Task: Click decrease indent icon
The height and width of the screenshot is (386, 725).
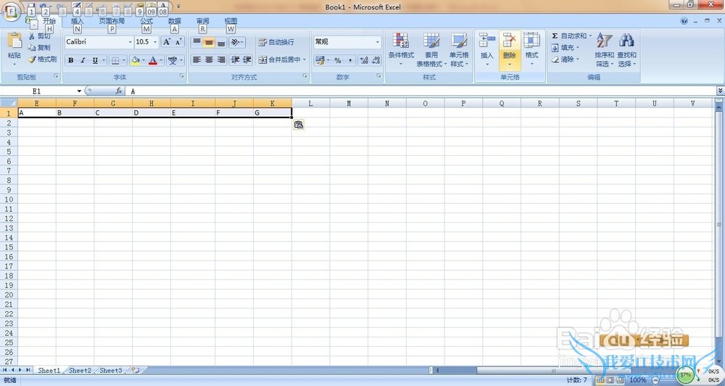Action: pos(236,59)
